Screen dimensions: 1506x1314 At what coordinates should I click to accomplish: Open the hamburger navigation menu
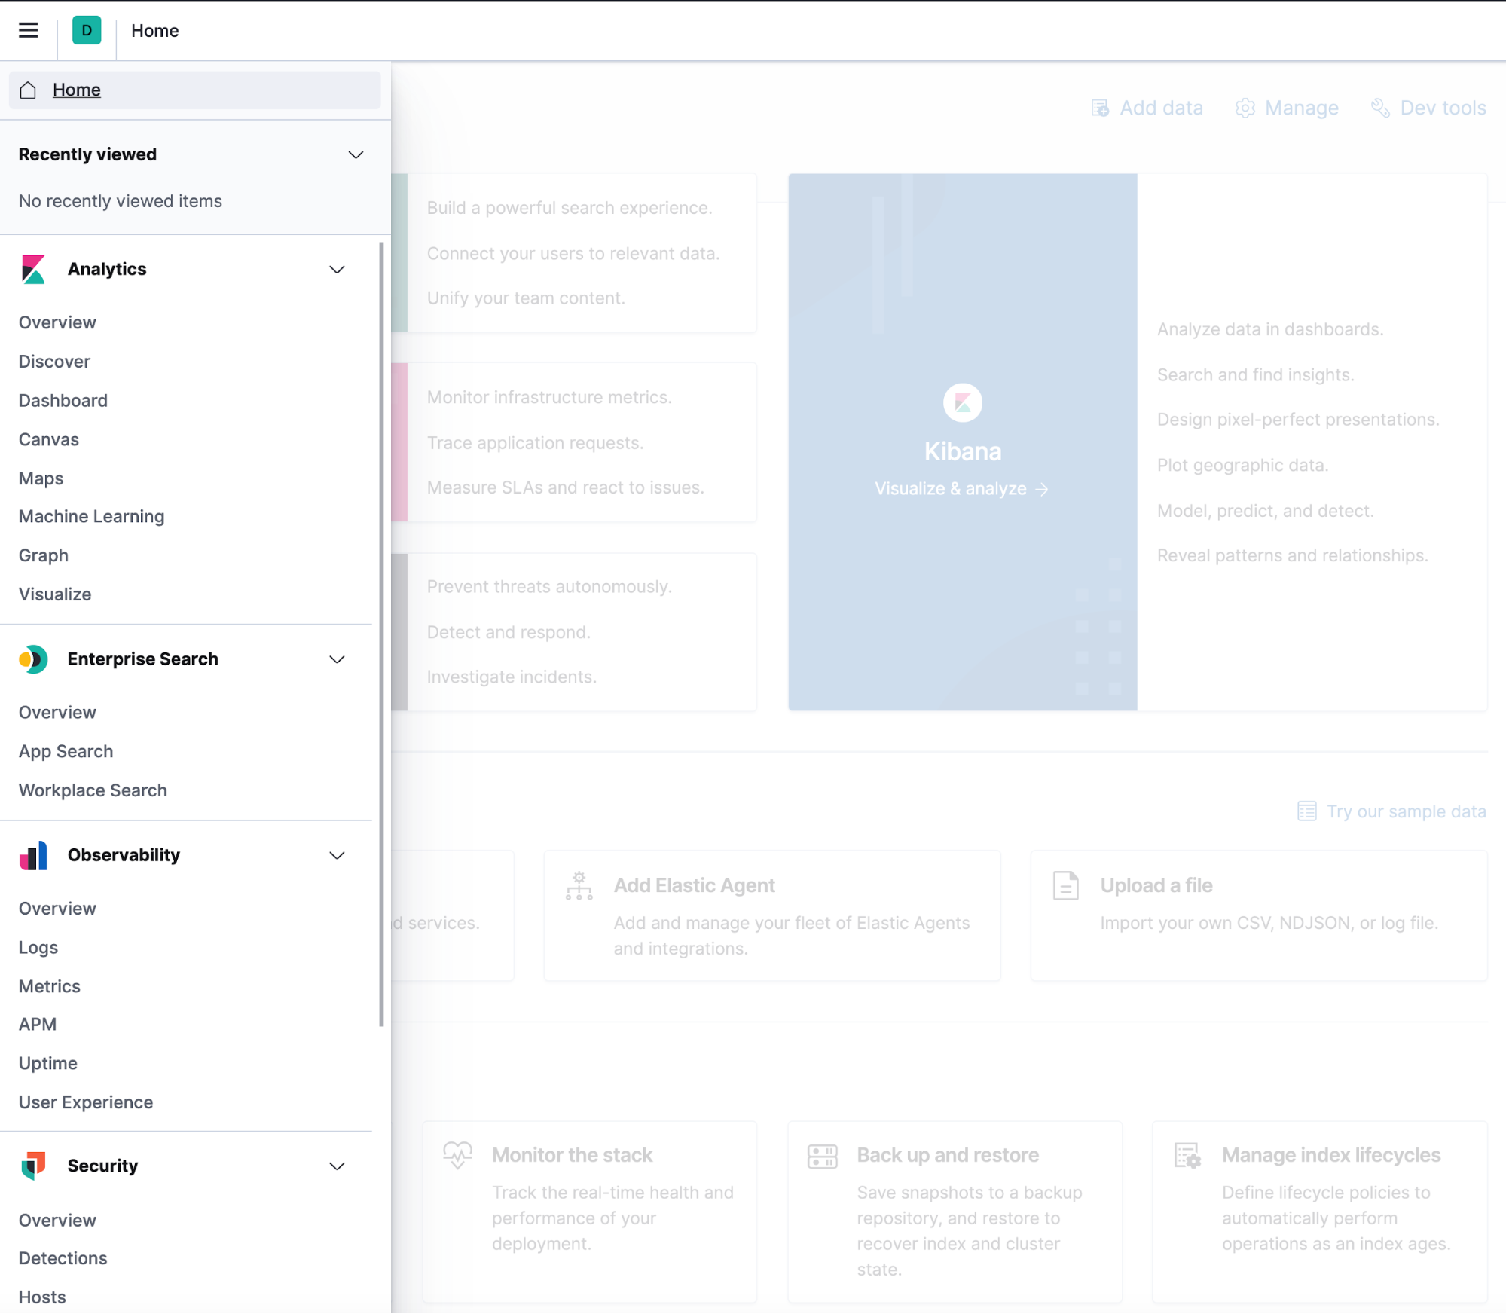coord(28,30)
